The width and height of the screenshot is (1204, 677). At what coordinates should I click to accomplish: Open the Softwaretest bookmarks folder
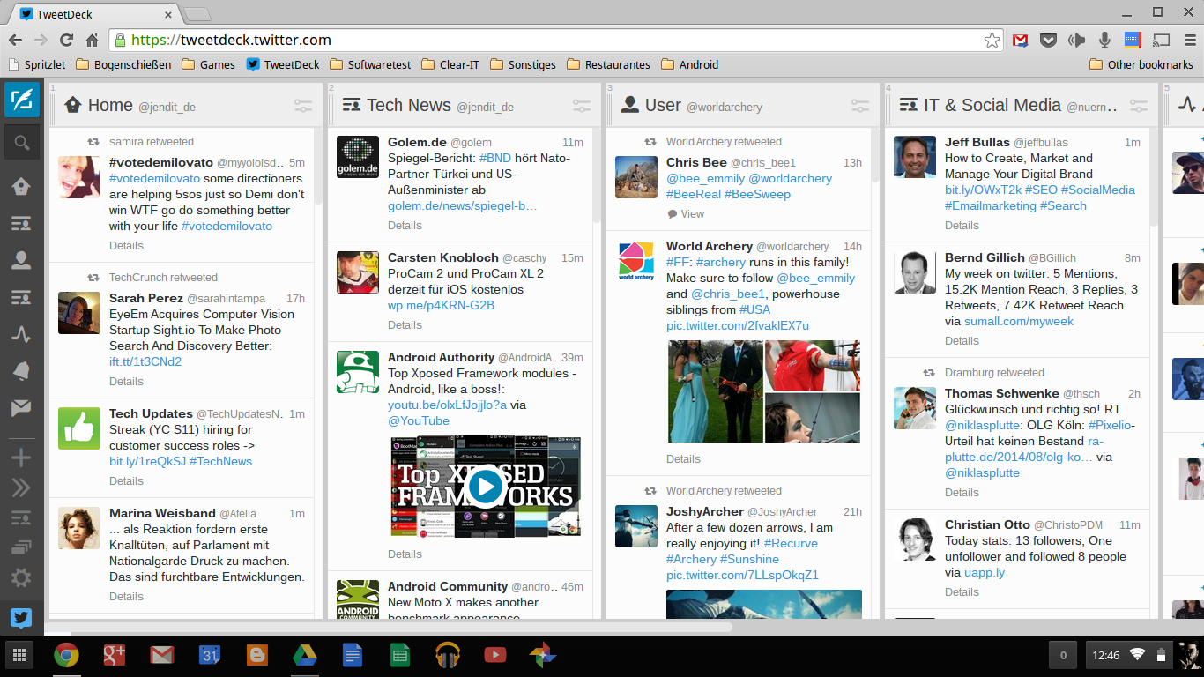coord(371,64)
